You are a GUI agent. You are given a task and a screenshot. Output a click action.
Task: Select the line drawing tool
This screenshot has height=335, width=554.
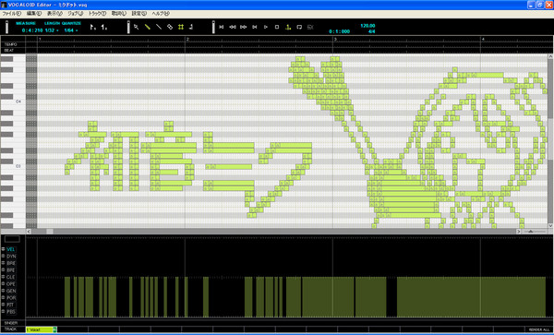point(159,27)
